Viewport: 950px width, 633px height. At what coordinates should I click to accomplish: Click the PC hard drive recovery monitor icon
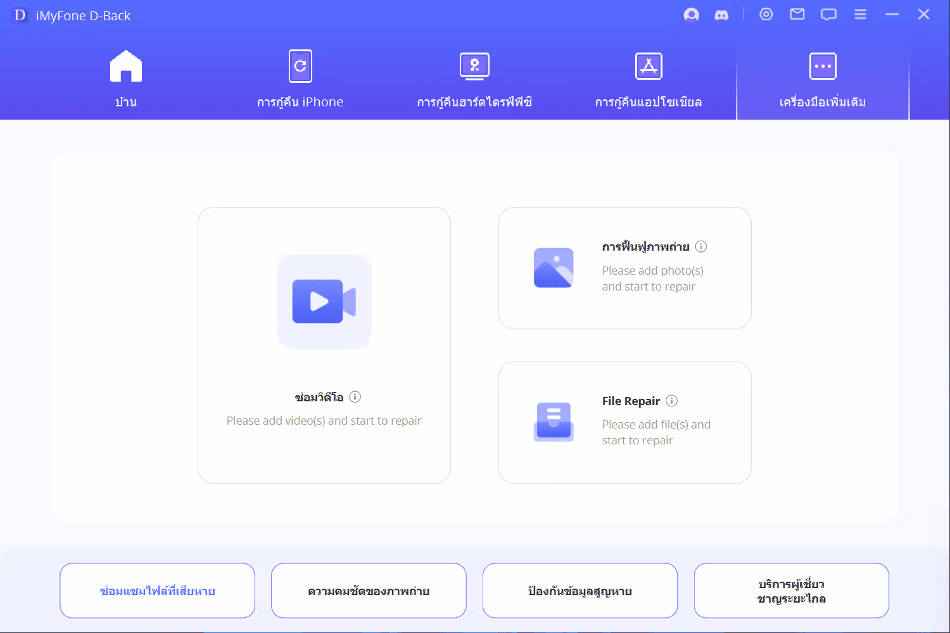(x=474, y=66)
